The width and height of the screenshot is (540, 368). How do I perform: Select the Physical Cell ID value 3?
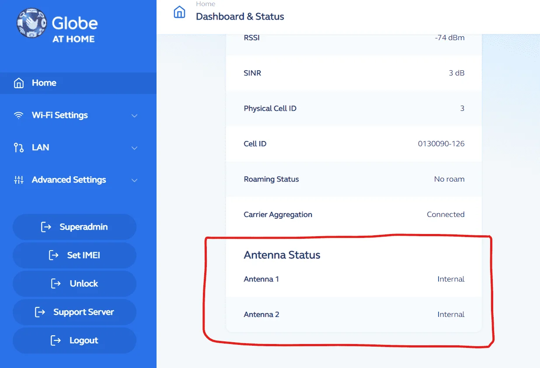click(462, 108)
